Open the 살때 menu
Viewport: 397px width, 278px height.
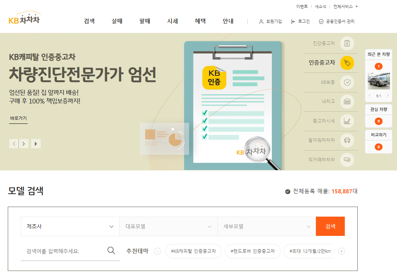click(x=117, y=21)
